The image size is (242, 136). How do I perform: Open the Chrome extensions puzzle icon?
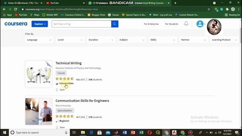tap(227, 9)
